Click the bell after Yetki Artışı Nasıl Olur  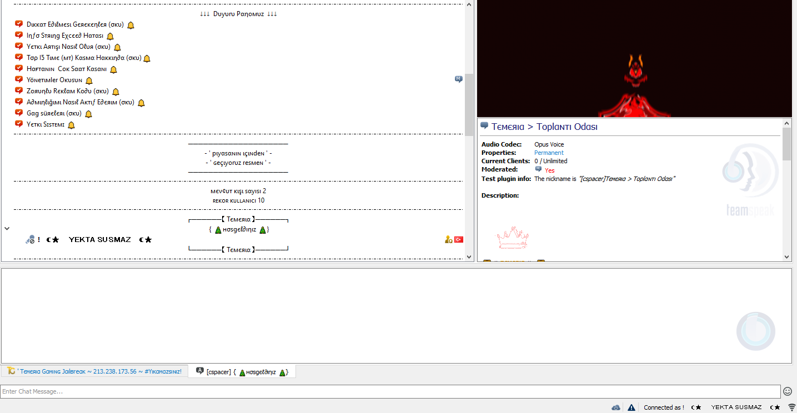click(117, 47)
